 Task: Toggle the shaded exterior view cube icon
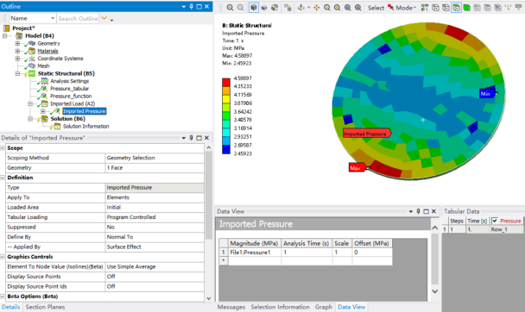254,8
